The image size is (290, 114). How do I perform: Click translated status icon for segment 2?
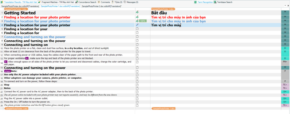pyautogui.click(x=137, y=17)
